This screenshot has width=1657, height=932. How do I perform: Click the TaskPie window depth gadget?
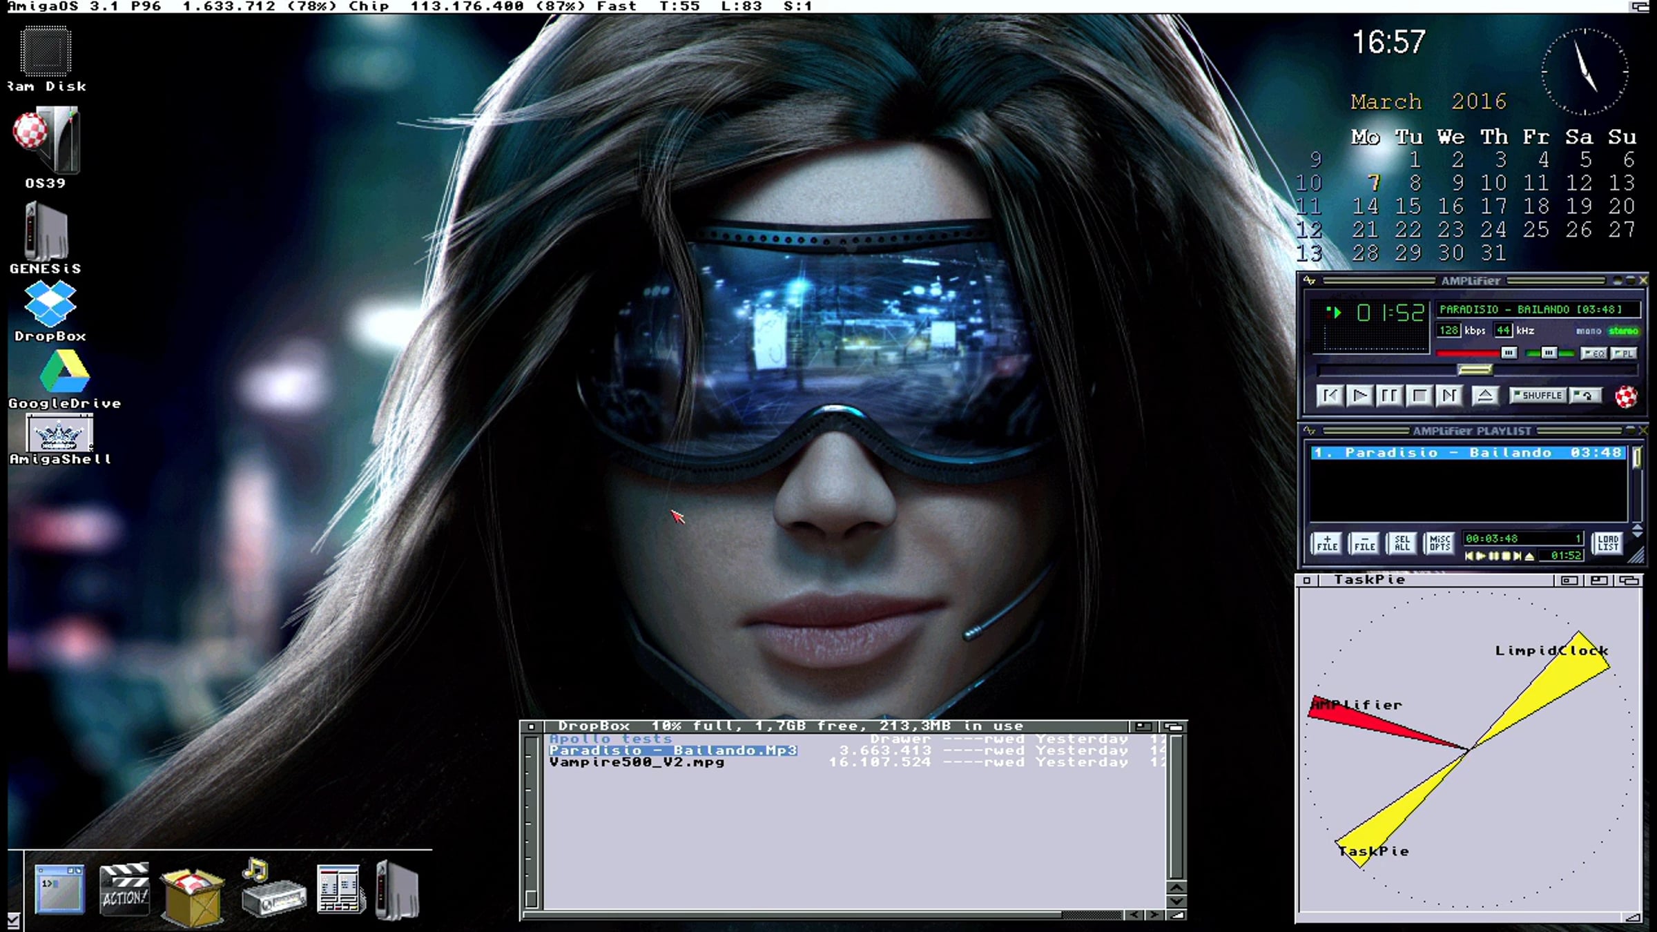tap(1629, 581)
